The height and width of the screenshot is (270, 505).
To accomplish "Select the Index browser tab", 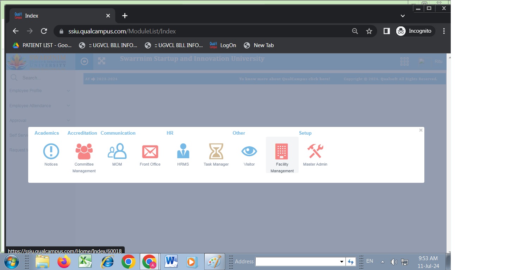I will pos(62,15).
